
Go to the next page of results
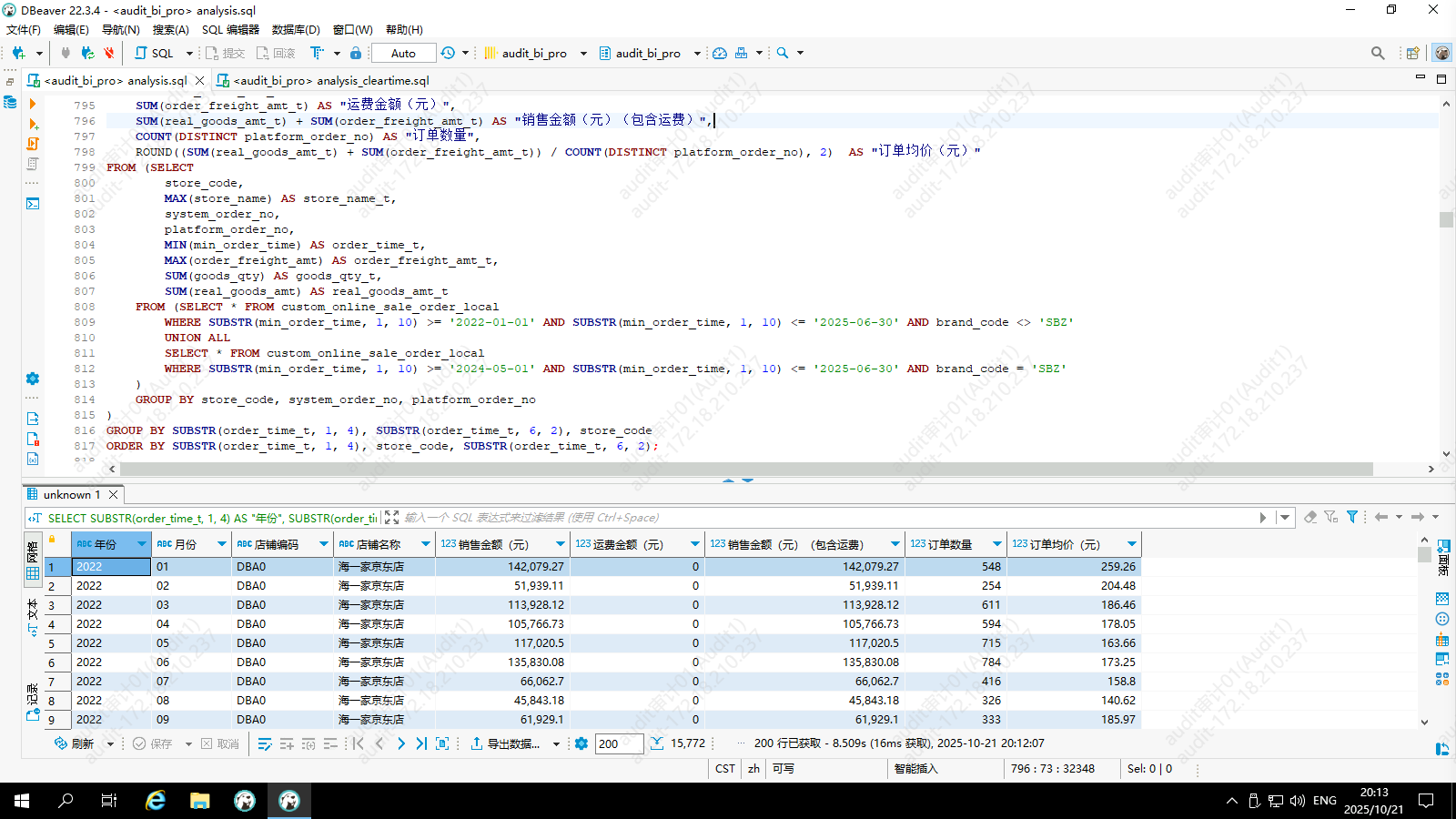tap(401, 743)
